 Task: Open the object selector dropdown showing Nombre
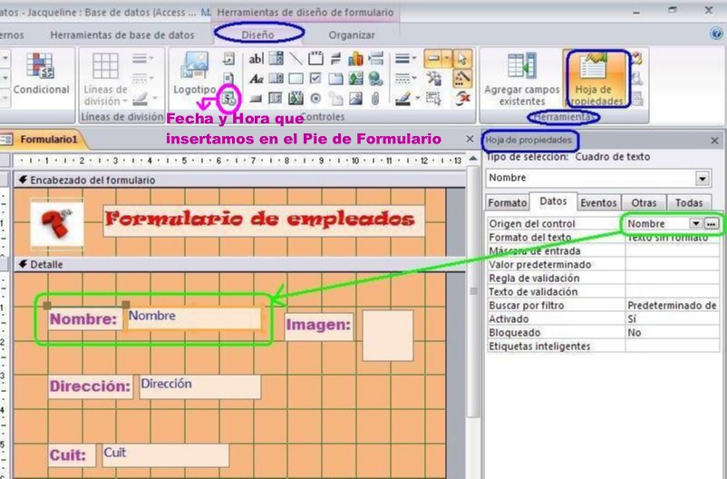pyautogui.click(x=703, y=178)
